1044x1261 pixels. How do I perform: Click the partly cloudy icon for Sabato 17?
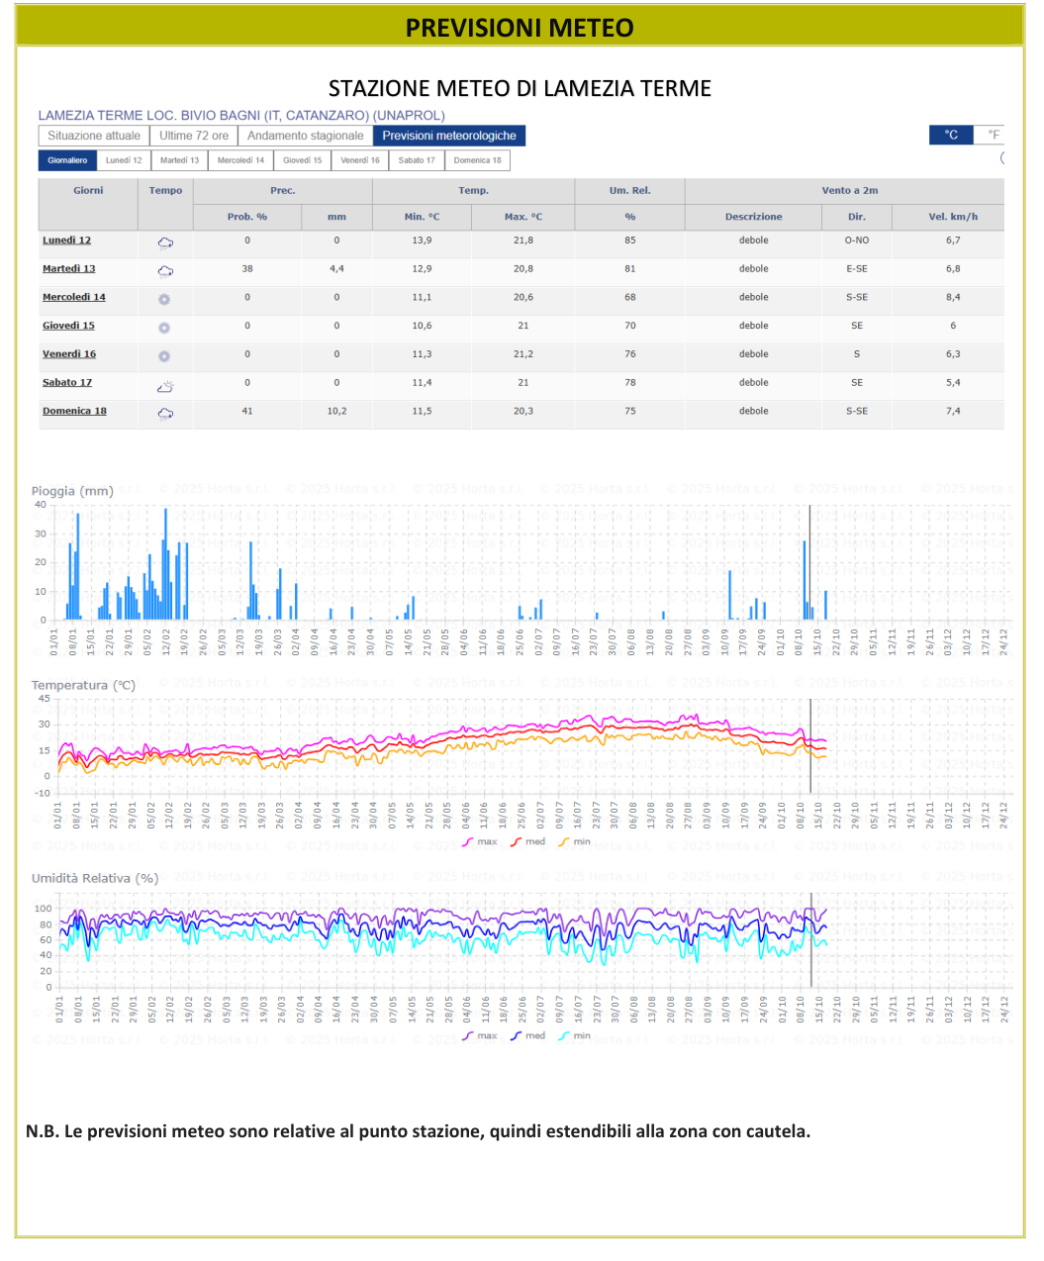coord(165,386)
